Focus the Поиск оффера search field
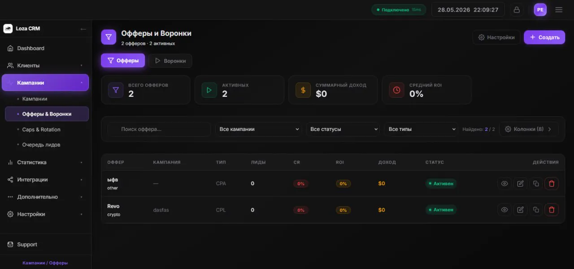574x269 pixels. (159, 129)
